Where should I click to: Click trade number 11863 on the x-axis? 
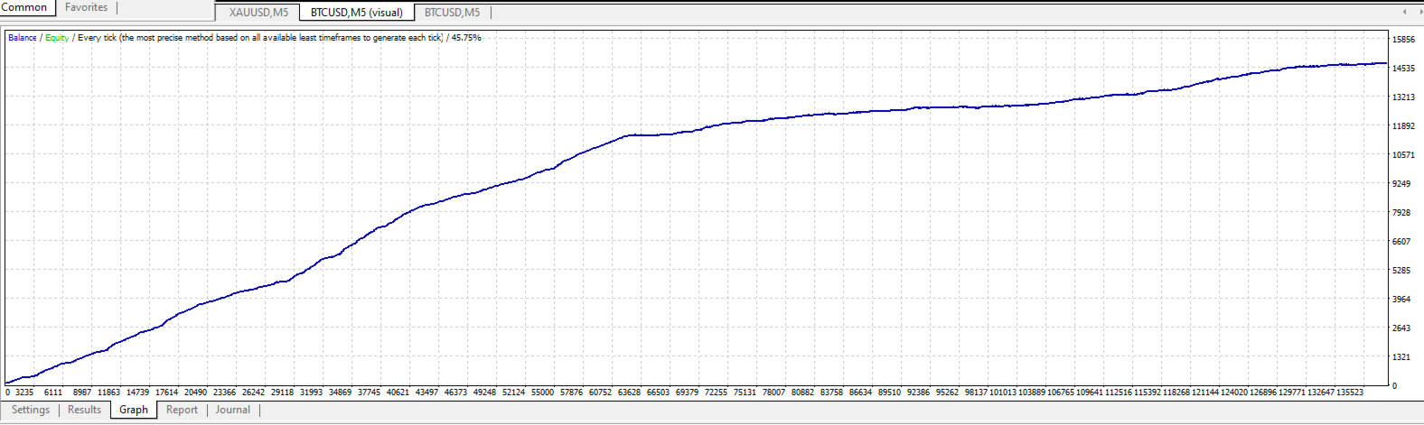coord(108,393)
